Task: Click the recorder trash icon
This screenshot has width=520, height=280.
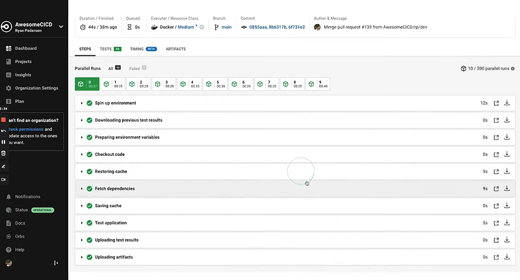Action: tap(3, 153)
